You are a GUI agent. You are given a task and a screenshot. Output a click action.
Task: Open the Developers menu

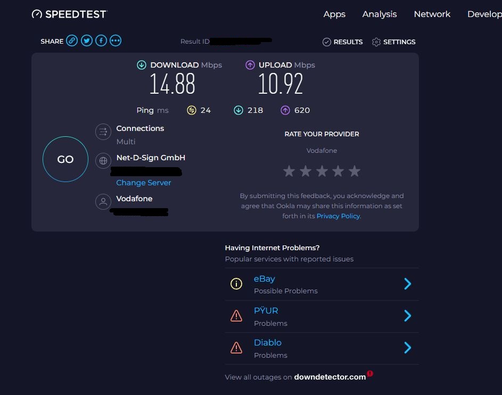(484, 14)
